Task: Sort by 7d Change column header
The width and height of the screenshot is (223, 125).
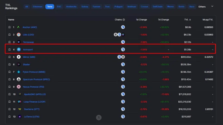Action: tap(163, 20)
